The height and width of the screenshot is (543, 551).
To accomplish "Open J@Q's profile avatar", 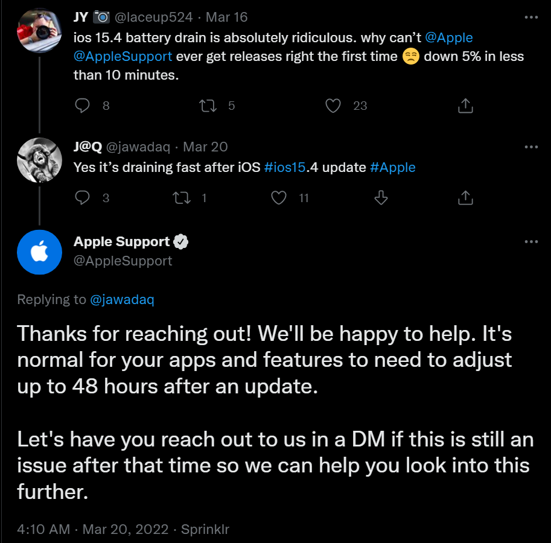I will pyautogui.click(x=39, y=160).
